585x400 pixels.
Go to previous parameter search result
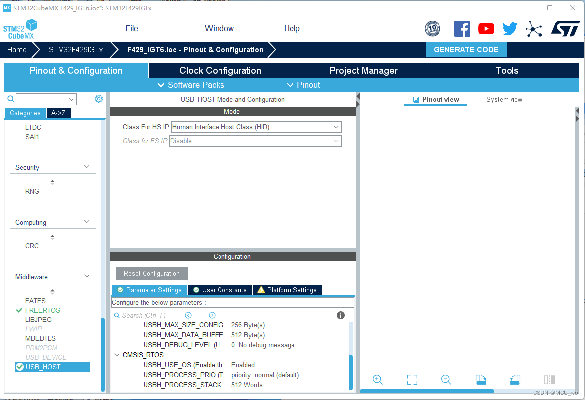[188, 315]
